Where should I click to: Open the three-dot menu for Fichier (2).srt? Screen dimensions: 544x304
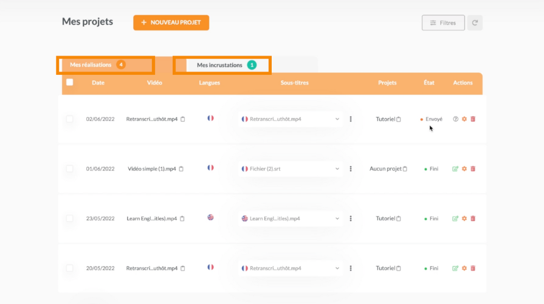351,168
